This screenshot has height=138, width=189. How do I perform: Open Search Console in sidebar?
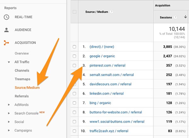pyautogui.click(x=26, y=113)
